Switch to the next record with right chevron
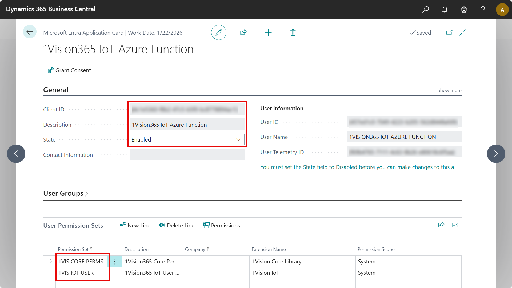This screenshot has width=512, height=288. pyautogui.click(x=496, y=154)
